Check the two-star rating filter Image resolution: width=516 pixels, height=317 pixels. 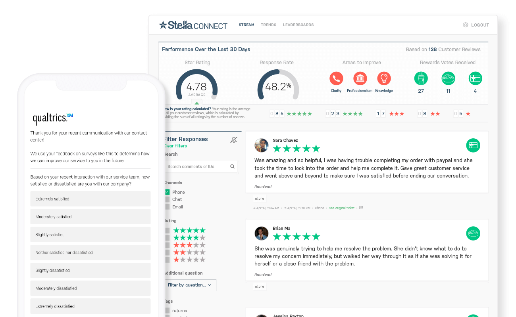(x=167, y=252)
